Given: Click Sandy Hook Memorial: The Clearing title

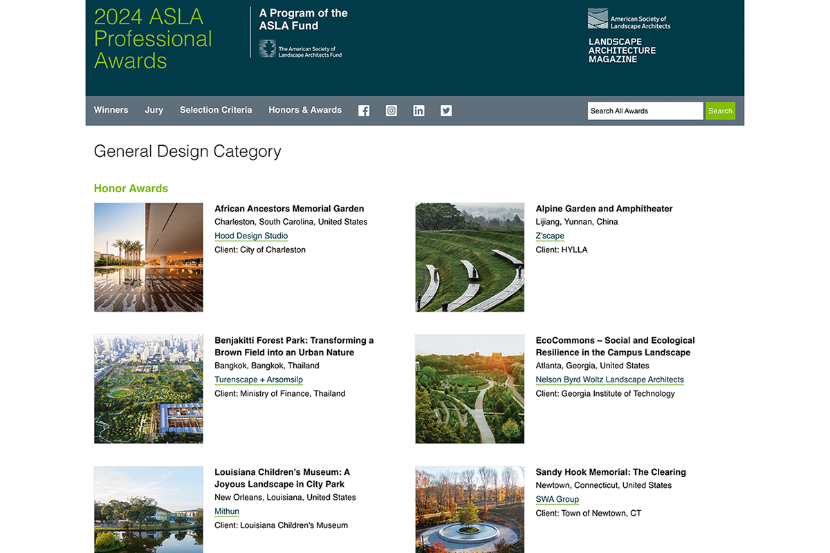Looking at the screenshot, I should (611, 472).
